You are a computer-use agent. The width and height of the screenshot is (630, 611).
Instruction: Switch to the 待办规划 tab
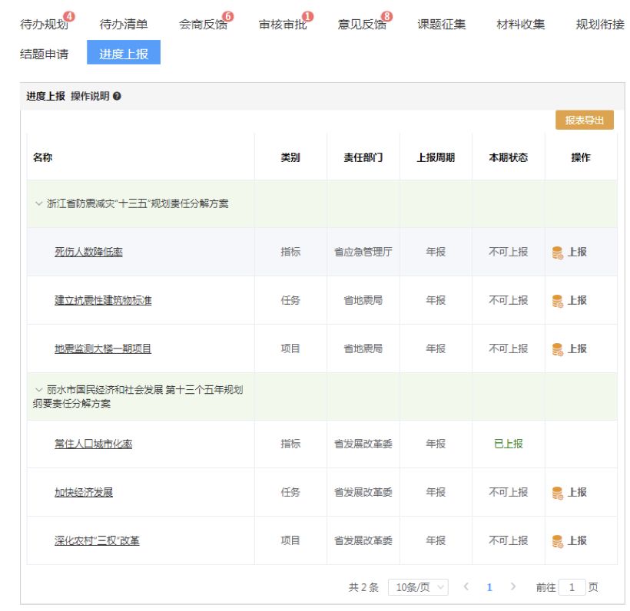click(x=44, y=25)
